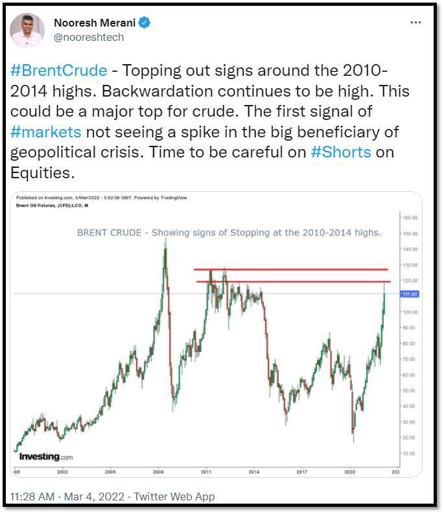
Task: Click the 2020 label on time axis
Action: click(x=349, y=472)
